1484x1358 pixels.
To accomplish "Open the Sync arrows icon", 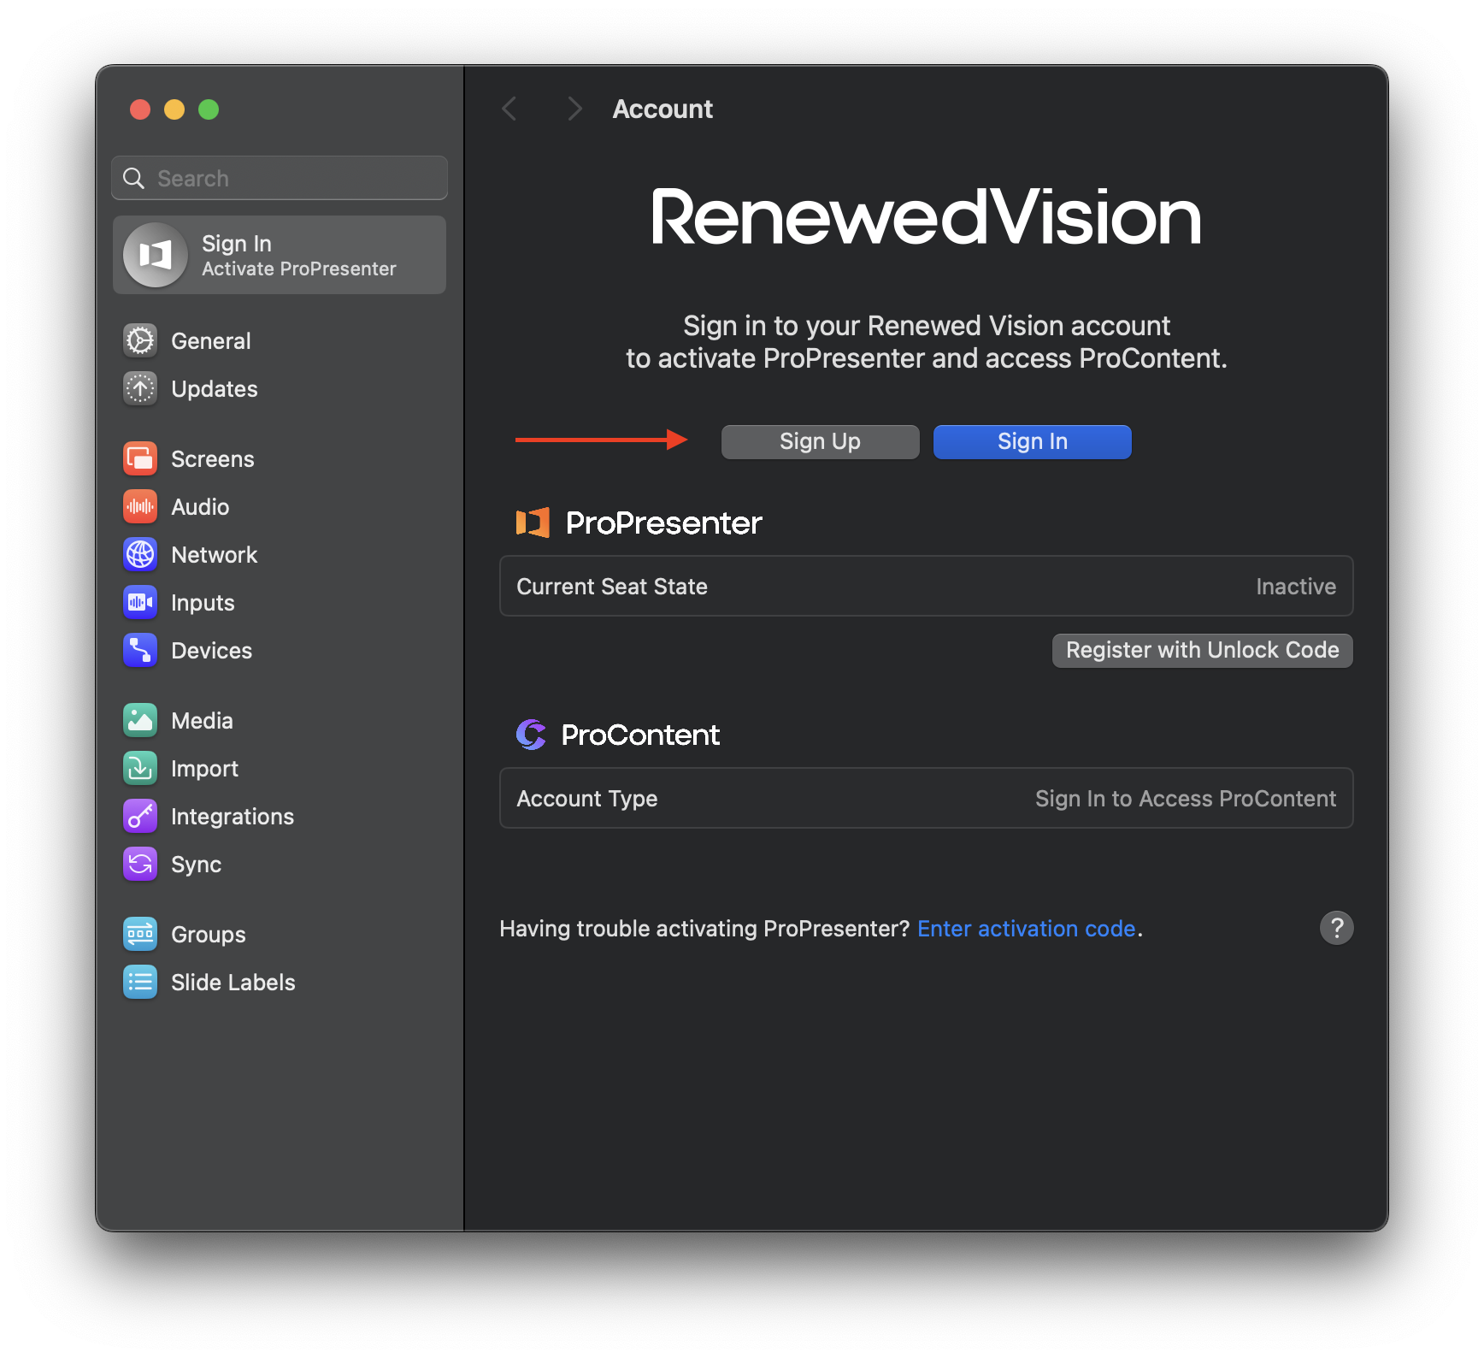I will 140,864.
